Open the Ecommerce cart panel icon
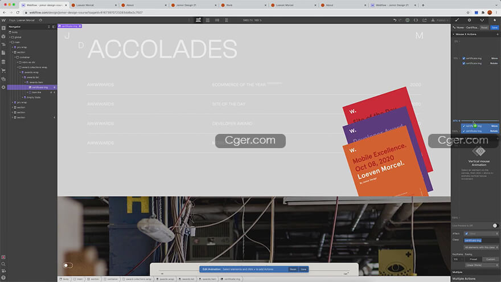The image size is (501, 282). click(3, 70)
